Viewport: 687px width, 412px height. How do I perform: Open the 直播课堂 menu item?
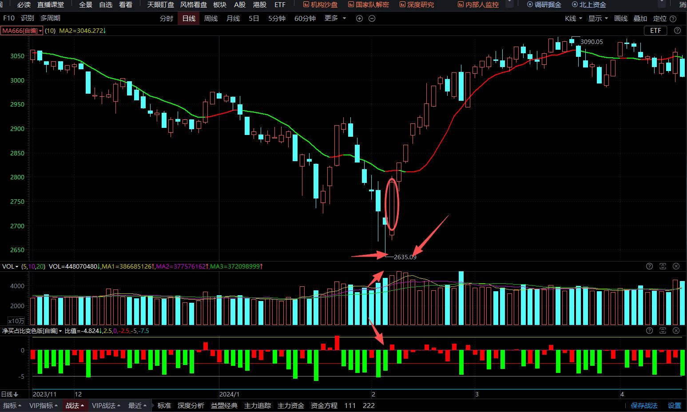[x=51, y=4]
